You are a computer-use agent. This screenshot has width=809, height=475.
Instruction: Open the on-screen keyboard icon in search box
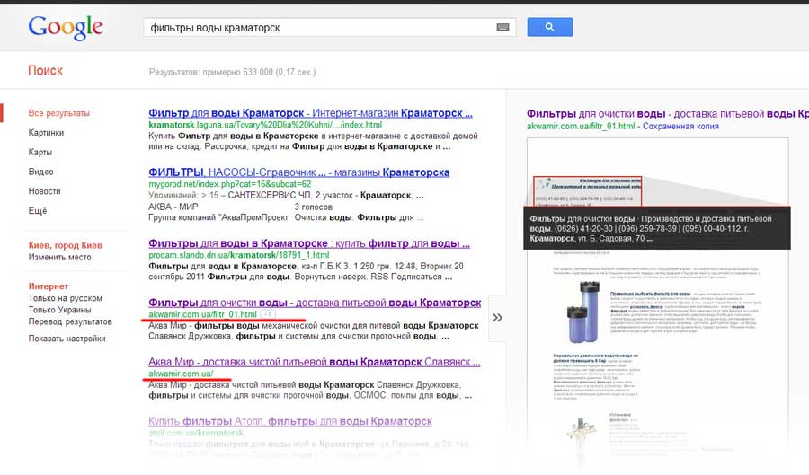click(x=502, y=27)
